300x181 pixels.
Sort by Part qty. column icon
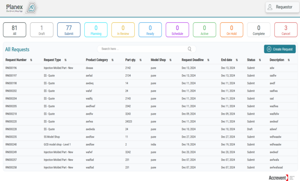pos(140,60)
